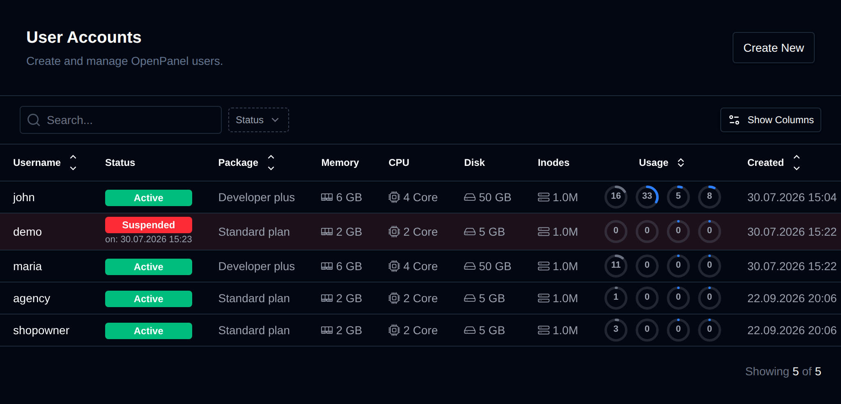Click 'Developer plus' package in john row
The image size is (841, 404).
tap(257, 197)
